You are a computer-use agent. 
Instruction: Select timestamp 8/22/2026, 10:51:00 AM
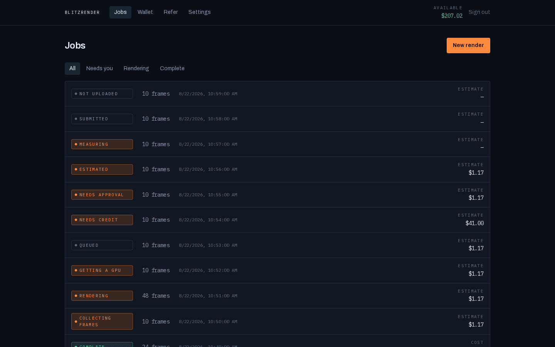208,296
